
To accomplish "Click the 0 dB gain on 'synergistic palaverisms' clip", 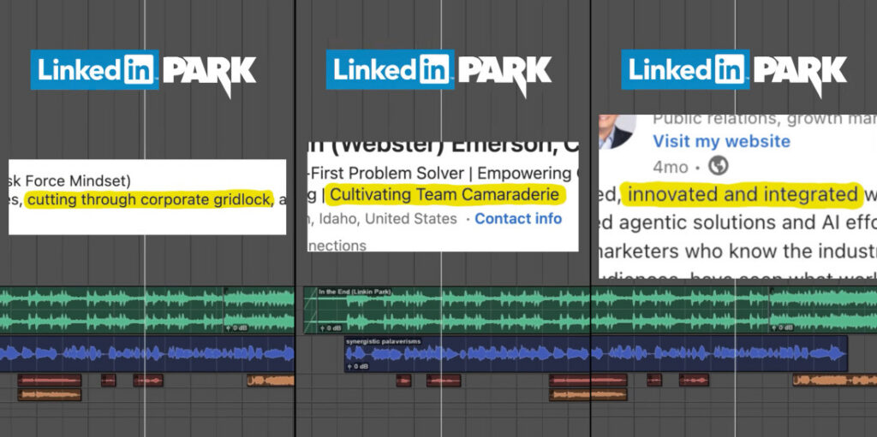I will [358, 367].
